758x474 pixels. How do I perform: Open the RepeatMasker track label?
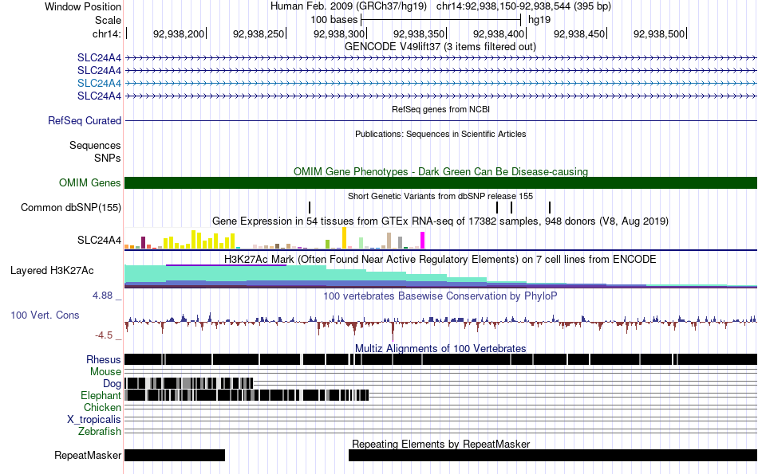(x=88, y=455)
